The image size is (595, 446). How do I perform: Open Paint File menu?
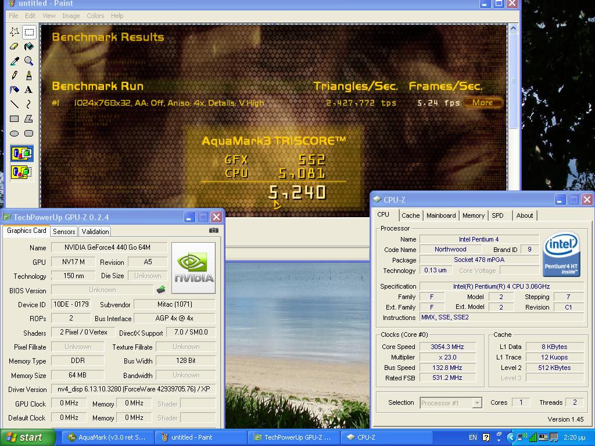point(13,16)
